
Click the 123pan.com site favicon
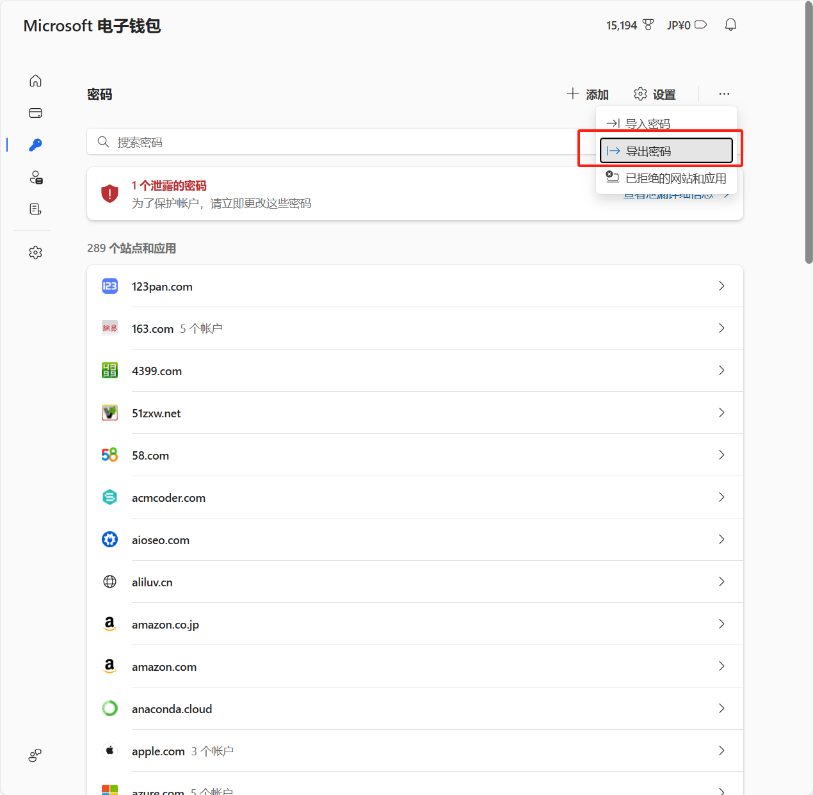(x=110, y=286)
